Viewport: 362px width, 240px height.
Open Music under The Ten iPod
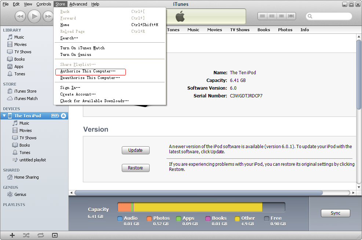24,123
